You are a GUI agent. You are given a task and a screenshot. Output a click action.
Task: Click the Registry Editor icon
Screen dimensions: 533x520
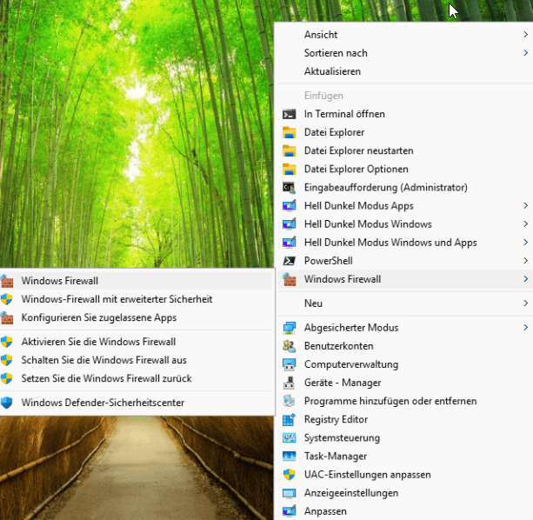coord(290,420)
